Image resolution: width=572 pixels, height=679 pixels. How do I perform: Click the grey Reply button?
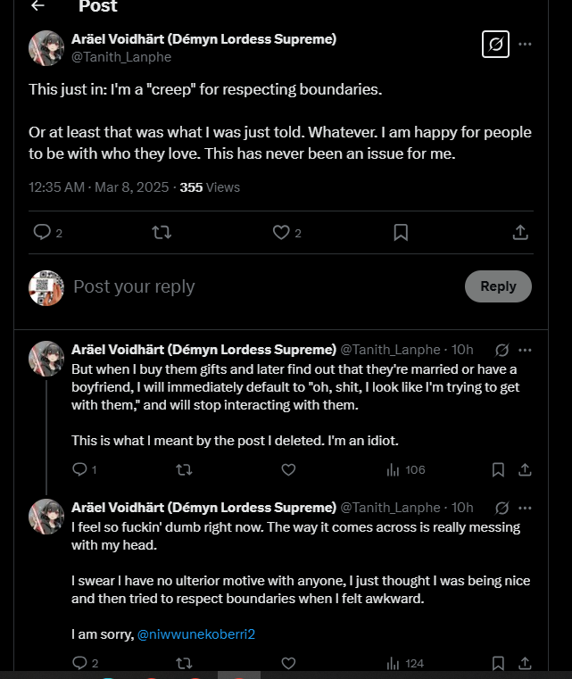498,286
